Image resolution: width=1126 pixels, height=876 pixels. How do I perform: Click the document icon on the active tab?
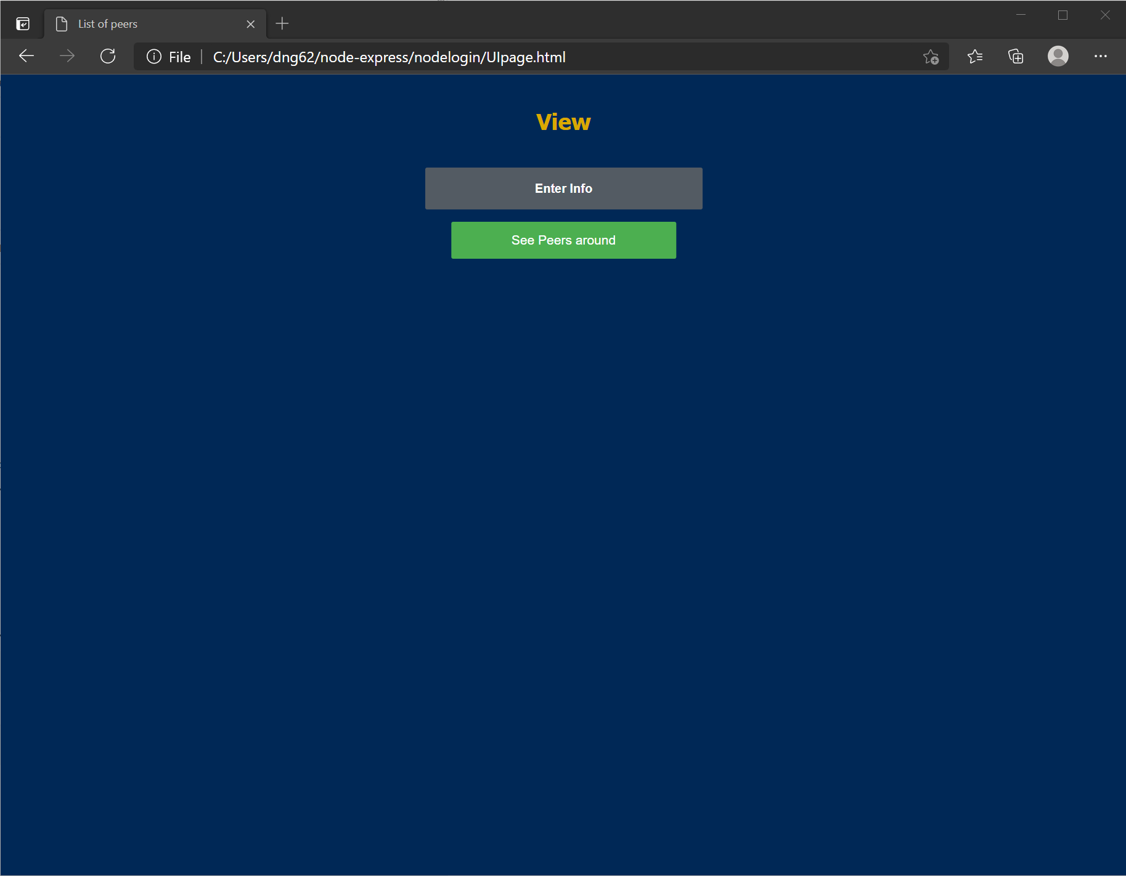tap(61, 23)
